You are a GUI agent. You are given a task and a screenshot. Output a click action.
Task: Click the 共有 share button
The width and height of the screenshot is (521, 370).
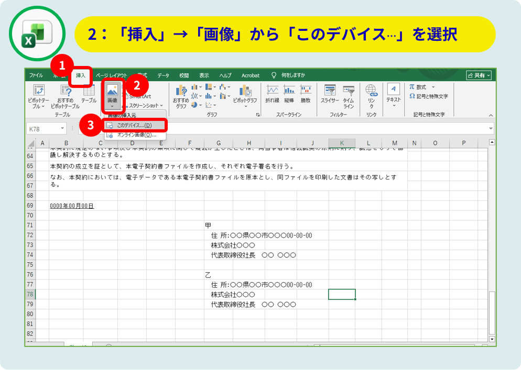click(x=479, y=75)
